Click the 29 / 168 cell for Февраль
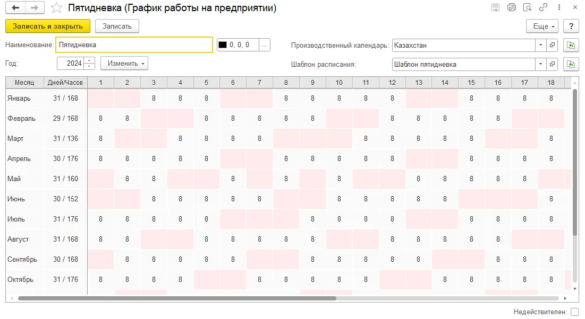This screenshot has width=585, height=319. (65, 118)
